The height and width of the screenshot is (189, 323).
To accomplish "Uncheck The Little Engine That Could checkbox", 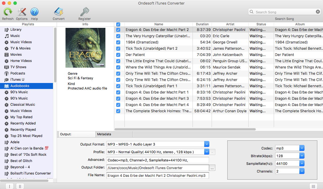I will 118,61.
